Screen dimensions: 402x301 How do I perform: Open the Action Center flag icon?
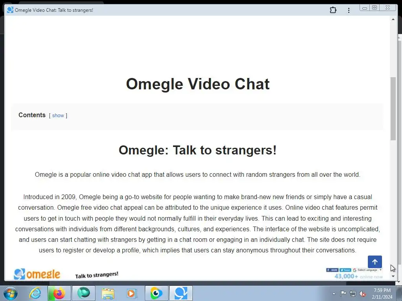click(x=343, y=294)
